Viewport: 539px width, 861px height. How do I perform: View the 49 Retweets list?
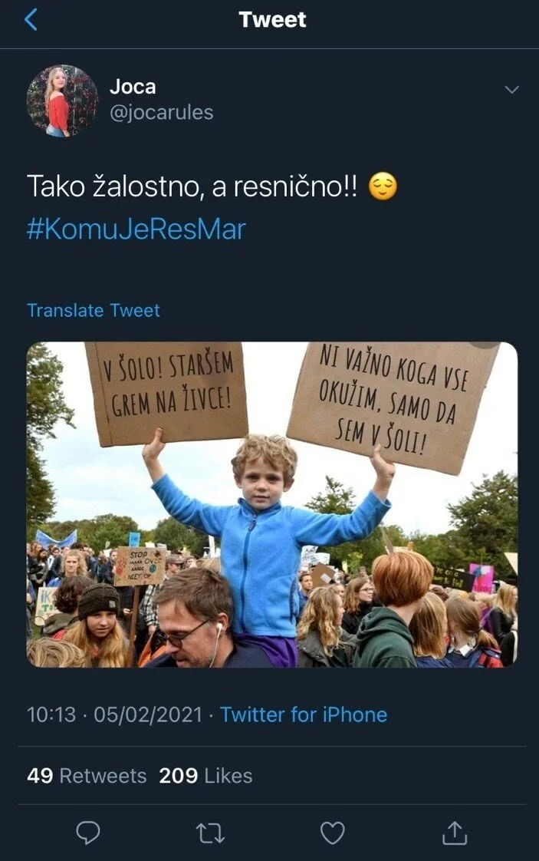(87, 775)
